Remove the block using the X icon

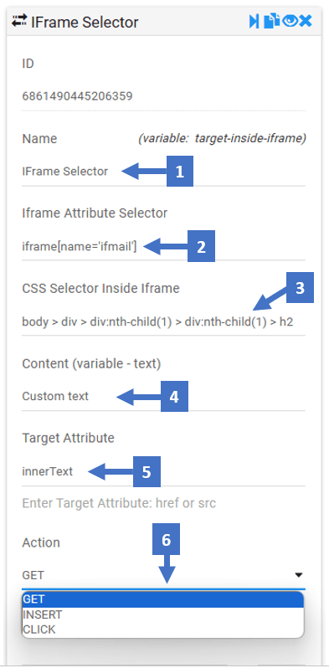[x=306, y=21]
